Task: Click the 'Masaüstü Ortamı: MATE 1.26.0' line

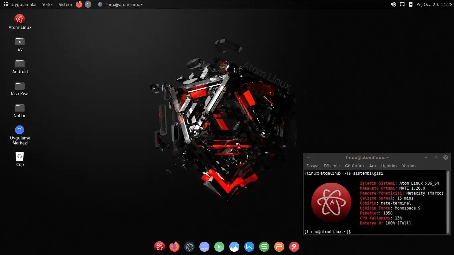Action: [x=393, y=188]
